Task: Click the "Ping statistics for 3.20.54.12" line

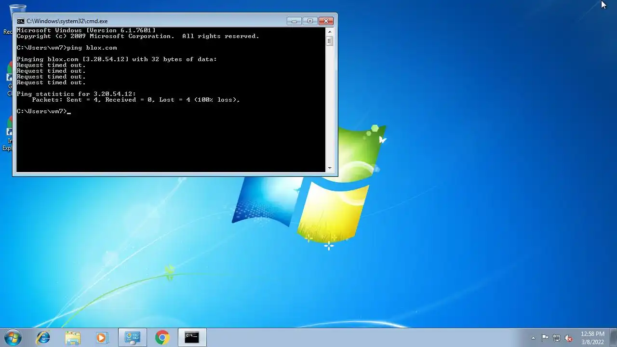Action: 76,94
